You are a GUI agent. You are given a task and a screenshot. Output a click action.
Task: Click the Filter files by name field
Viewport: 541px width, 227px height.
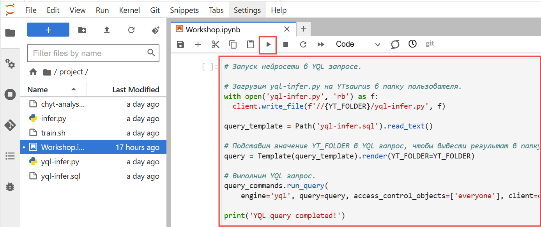(88, 53)
